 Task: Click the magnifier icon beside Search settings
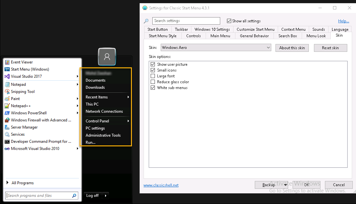(146, 21)
